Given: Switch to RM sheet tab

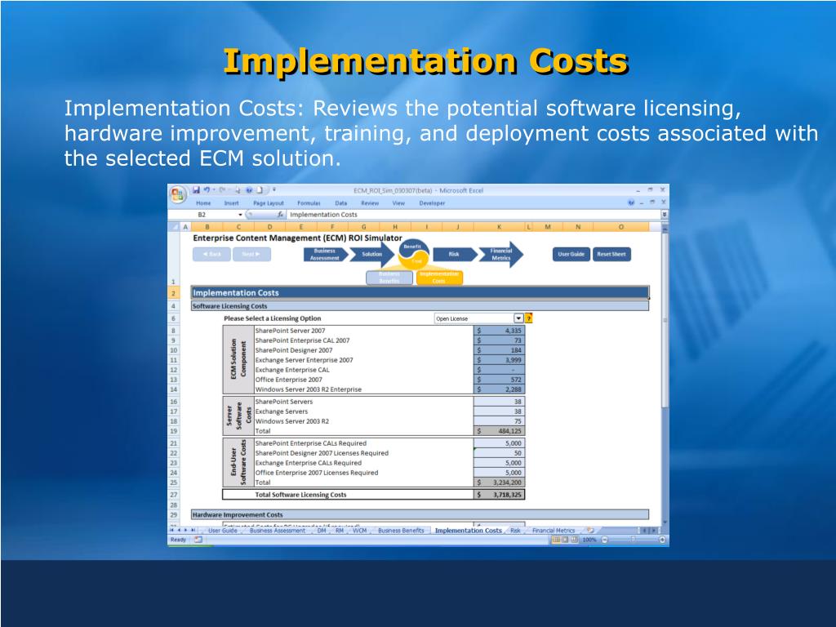Looking at the screenshot, I should (340, 531).
